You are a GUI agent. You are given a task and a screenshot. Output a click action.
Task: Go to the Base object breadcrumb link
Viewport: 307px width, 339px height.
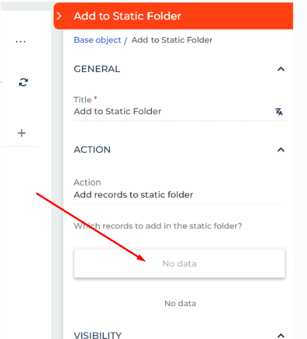[x=97, y=40]
